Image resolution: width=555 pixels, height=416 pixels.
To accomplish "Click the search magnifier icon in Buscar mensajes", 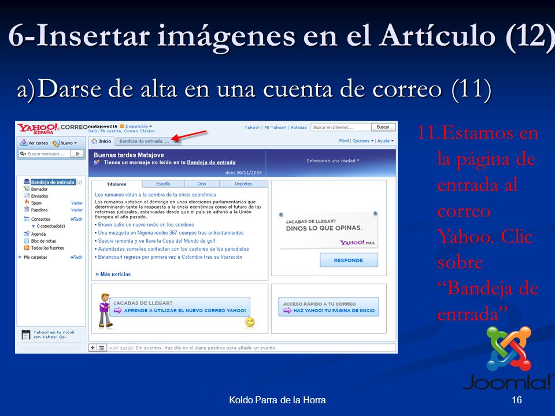I will tap(23, 154).
